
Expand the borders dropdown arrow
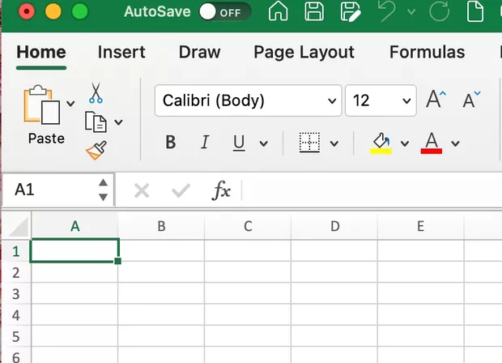pyautogui.click(x=334, y=144)
